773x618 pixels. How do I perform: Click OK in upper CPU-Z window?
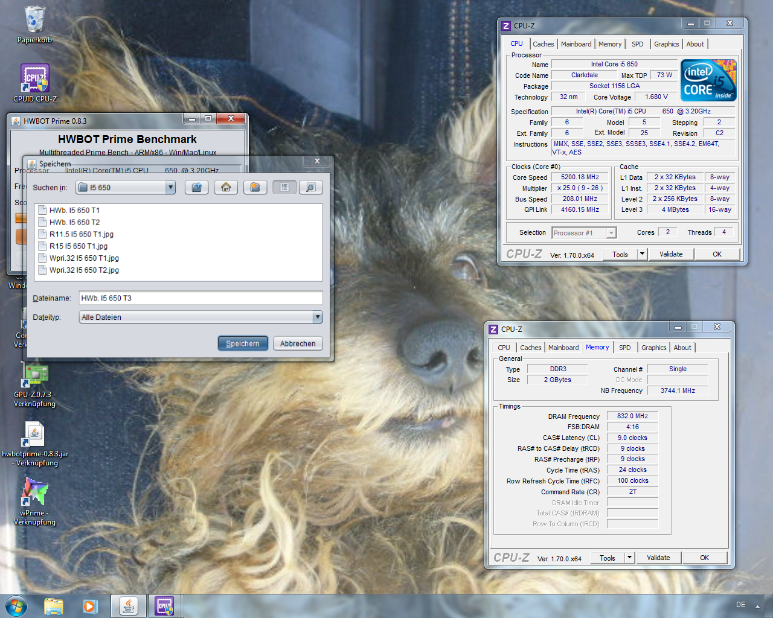pos(717,254)
